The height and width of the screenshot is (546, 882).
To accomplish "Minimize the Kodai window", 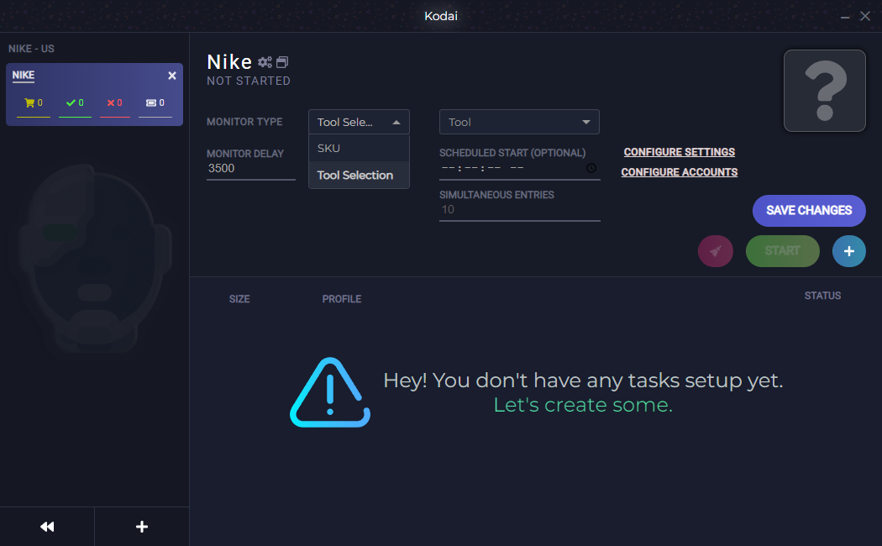I will (x=845, y=17).
